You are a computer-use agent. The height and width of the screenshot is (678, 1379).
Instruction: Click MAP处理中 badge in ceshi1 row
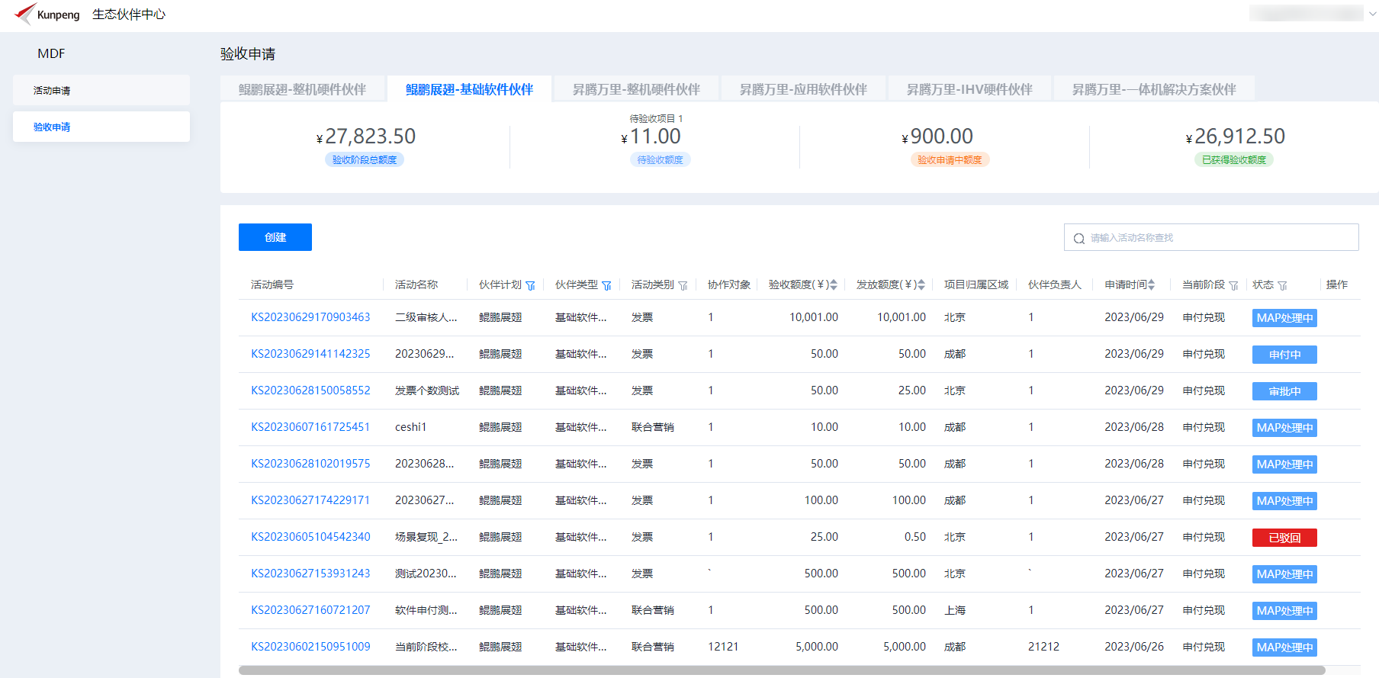[1284, 428]
